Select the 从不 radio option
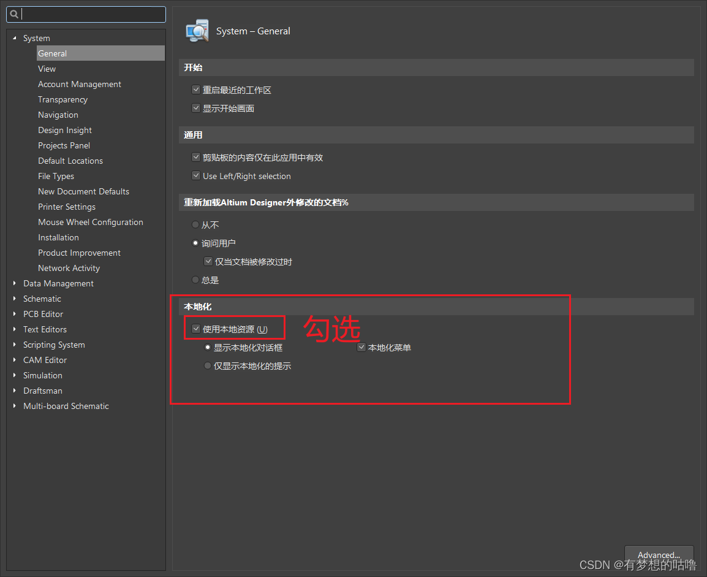This screenshot has width=707, height=577. 195,224
